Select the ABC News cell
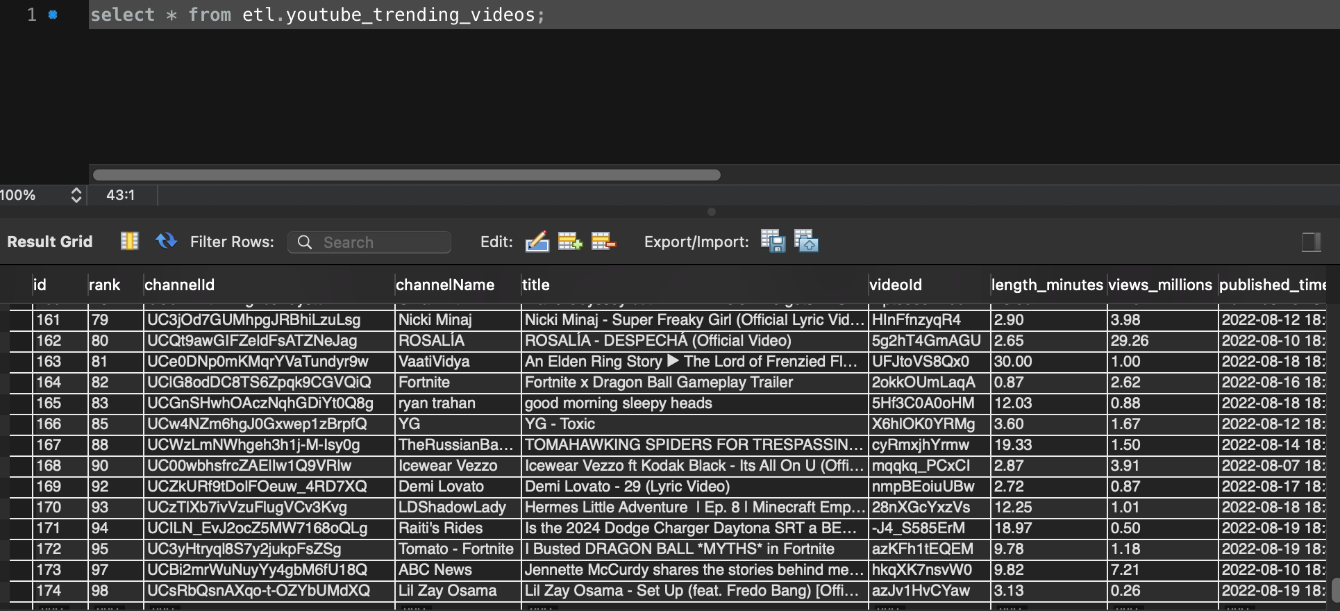Screen dimensions: 1340x611 458,570
